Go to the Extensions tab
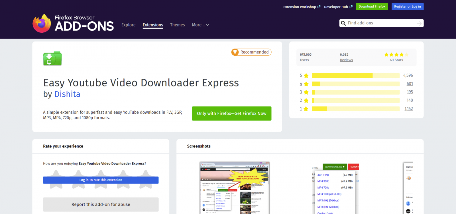 coord(153,25)
